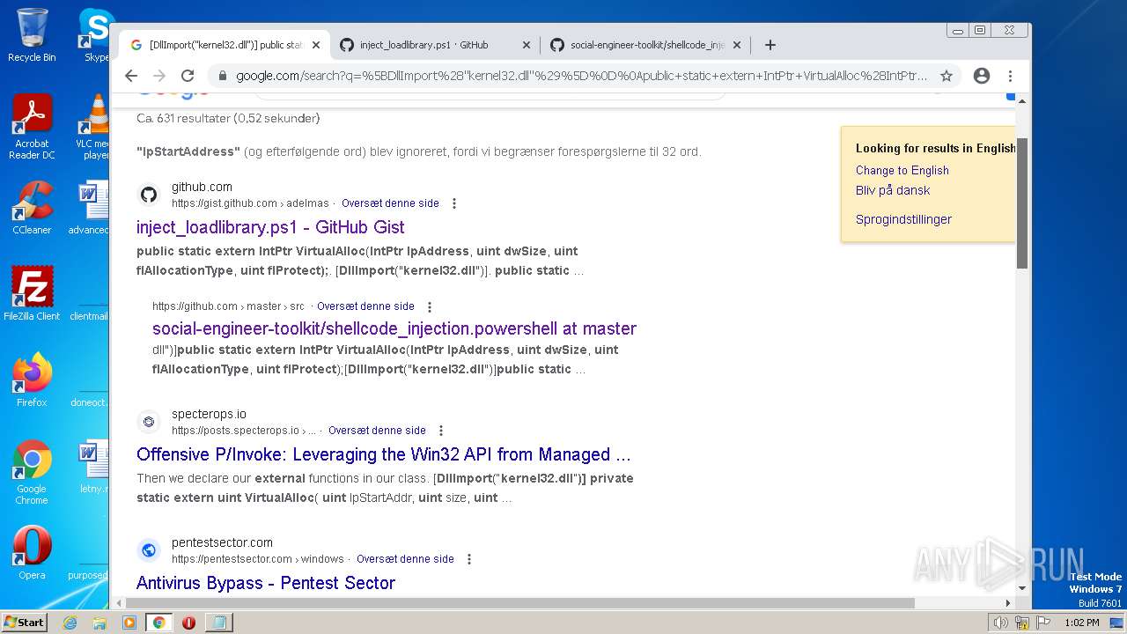
Task: Open the Chrome profile avatar menu
Action: (982, 76)
